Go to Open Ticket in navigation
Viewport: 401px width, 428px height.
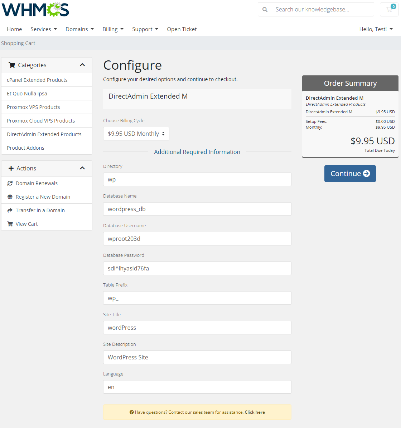click(182, 29)
